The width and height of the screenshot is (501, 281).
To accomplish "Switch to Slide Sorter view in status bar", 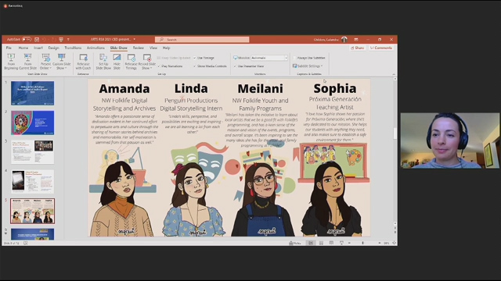I will pyautogui.click(x=321, y=243).
